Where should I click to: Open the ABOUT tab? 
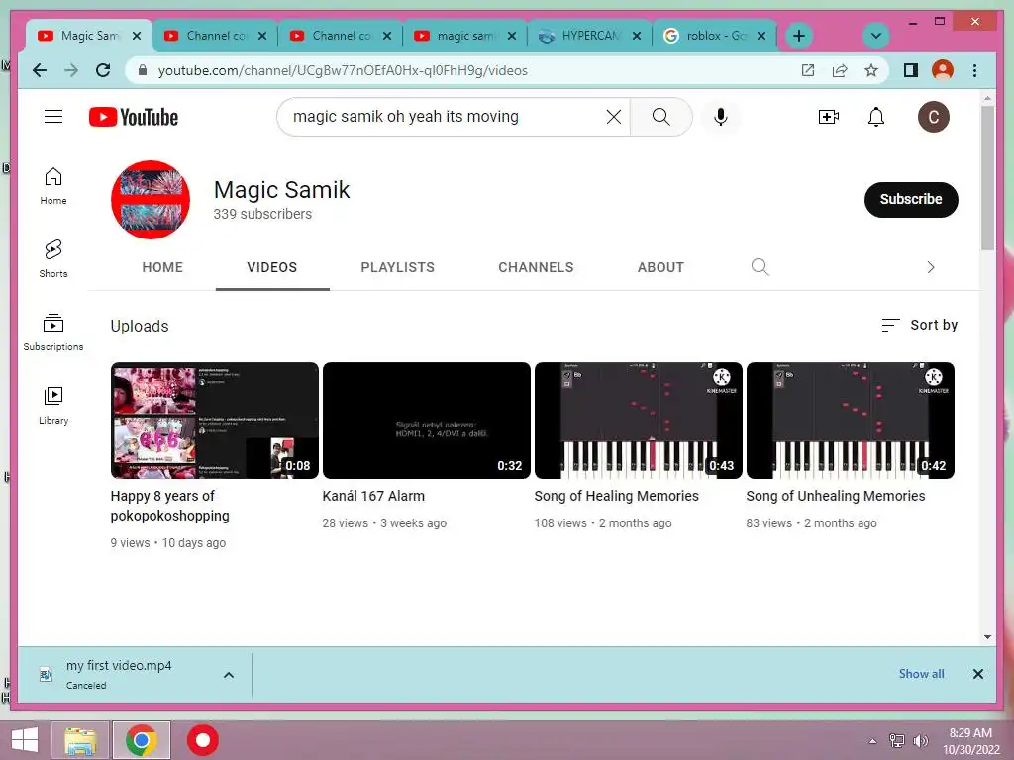pyautogui.click(x=660, y=267)
